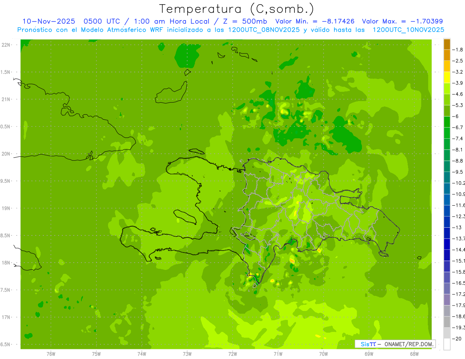Click the '17N' latitude label
This screenshot has height=359, width=465.
pos(6,317)
